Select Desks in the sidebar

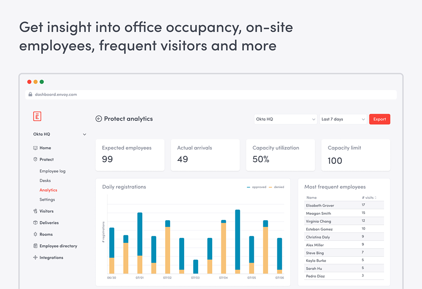(x=45, y=180)
